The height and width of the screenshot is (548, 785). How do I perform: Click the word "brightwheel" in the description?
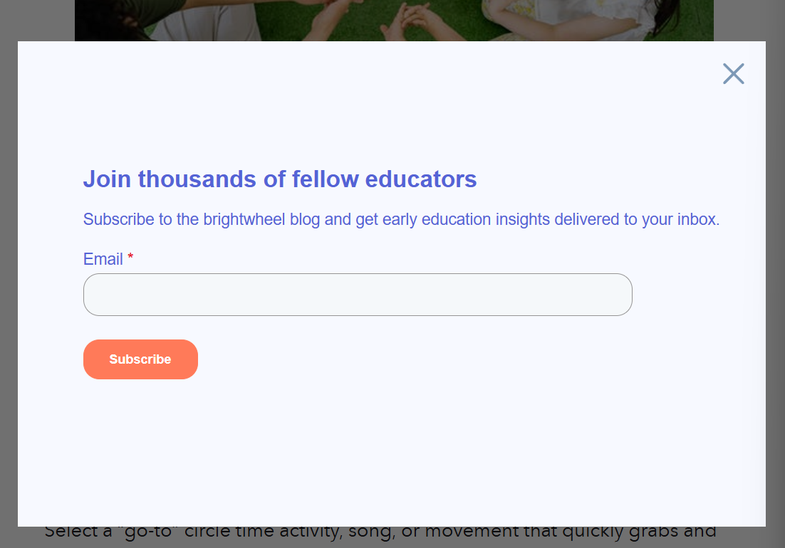click(x=244, y=219)
